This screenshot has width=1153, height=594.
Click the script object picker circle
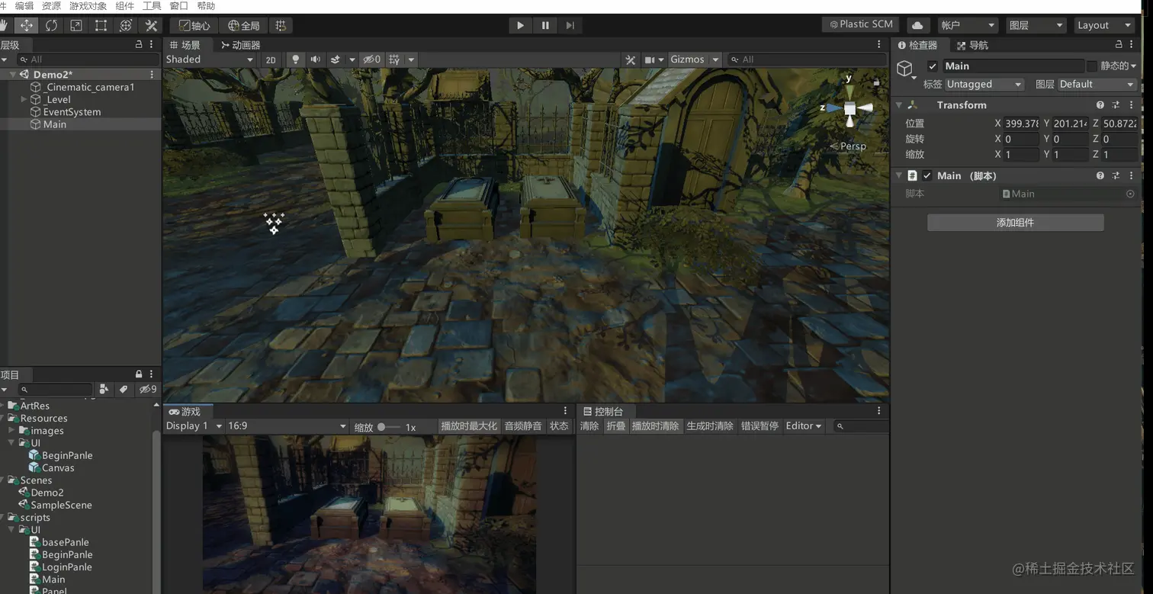click(1130, 194)
